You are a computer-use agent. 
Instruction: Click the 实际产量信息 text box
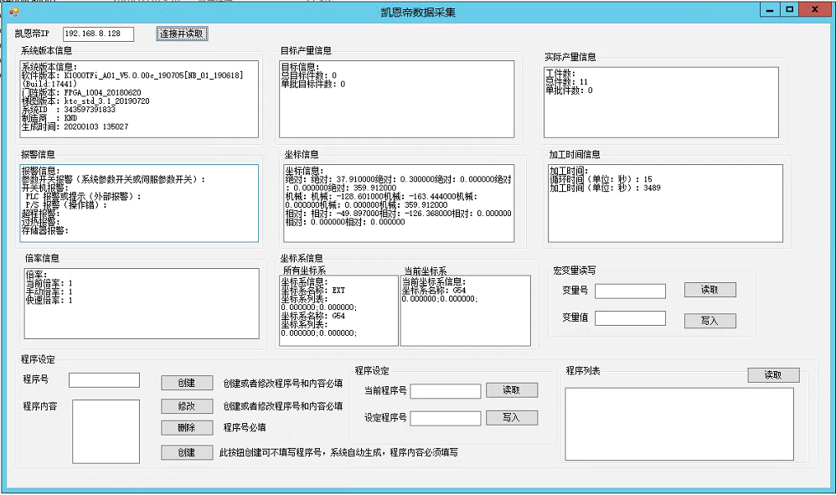661,102
